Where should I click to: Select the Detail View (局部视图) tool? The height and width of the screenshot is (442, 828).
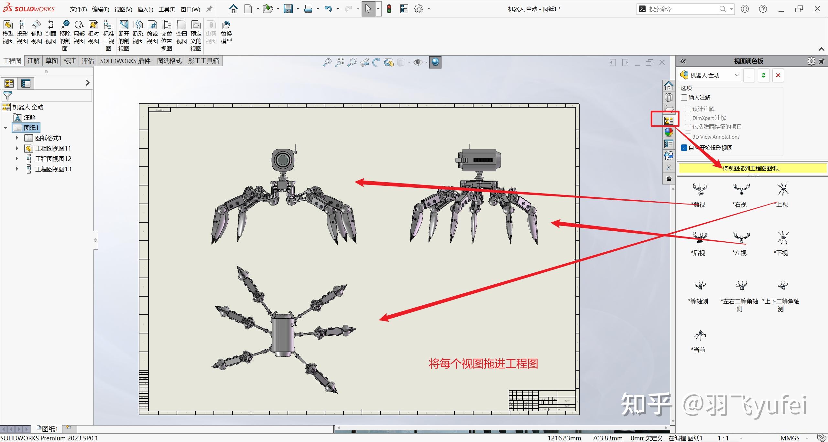click(79, 32)
